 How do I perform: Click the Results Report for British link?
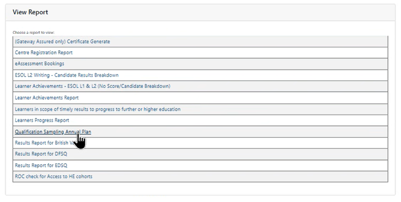coord(42,143)
